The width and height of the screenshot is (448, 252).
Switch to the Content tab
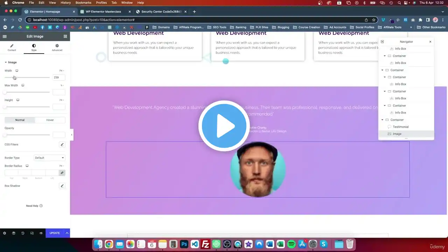click(x=12, y=48)
